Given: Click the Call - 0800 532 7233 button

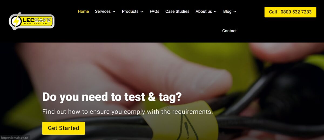Looking at the screenshot, I should tap(290, 12).
